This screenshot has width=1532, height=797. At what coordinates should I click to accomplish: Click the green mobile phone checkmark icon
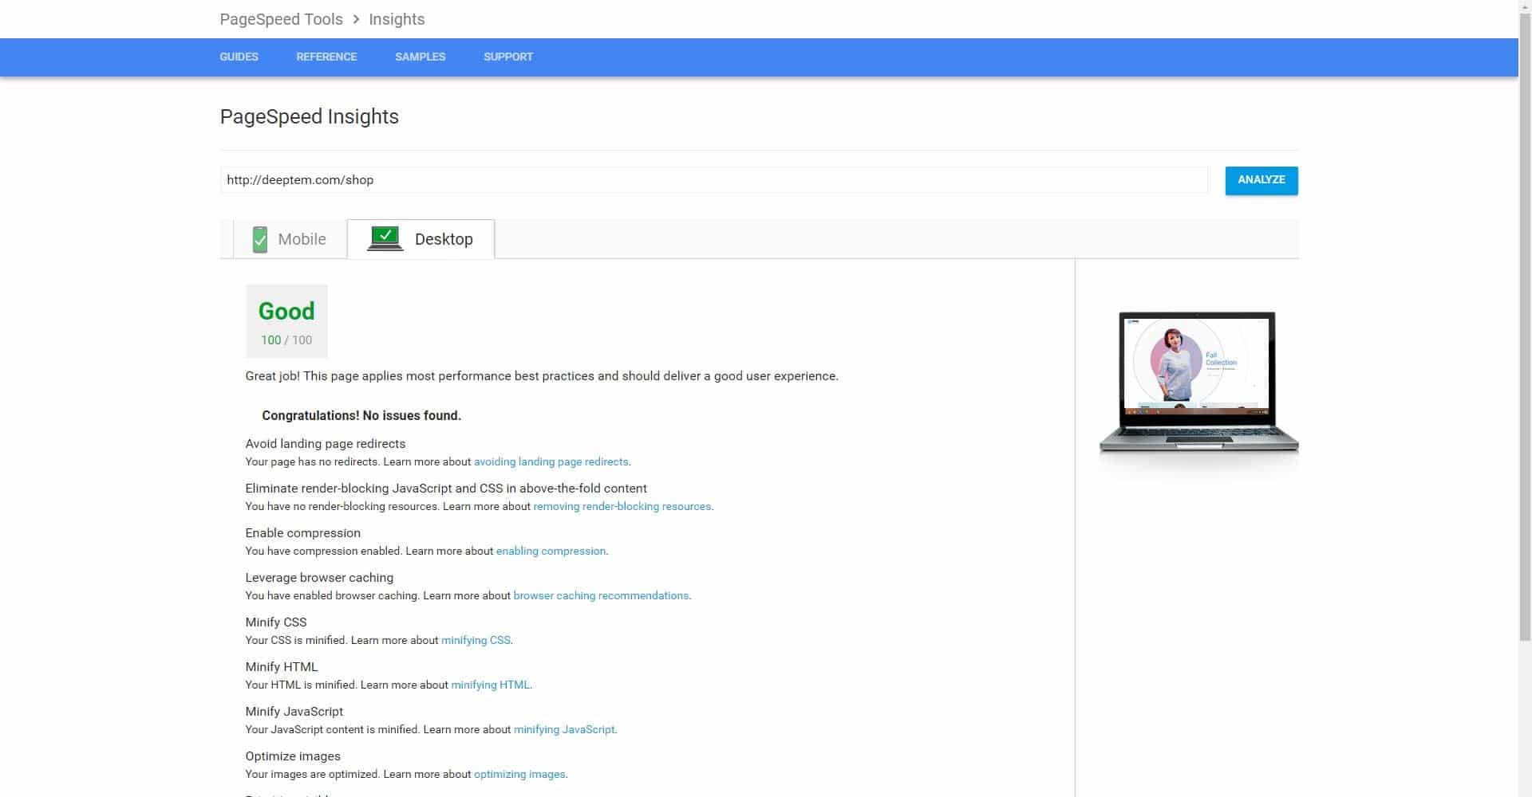[x=259, y=239]
